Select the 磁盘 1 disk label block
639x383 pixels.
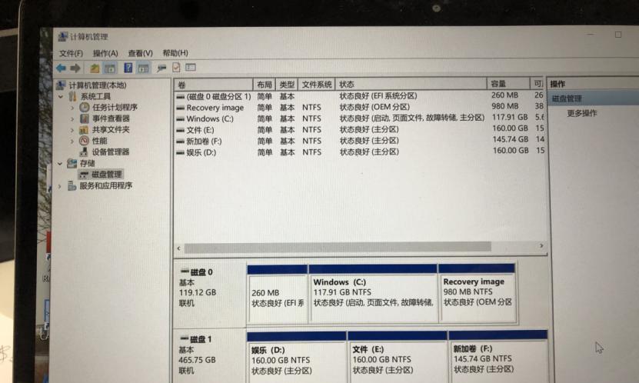[209, 357]
